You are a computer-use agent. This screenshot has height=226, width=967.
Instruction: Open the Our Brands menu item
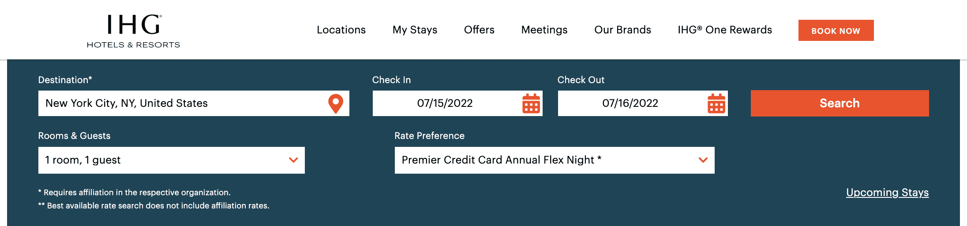pyautogui.click(x=622, y=30)
